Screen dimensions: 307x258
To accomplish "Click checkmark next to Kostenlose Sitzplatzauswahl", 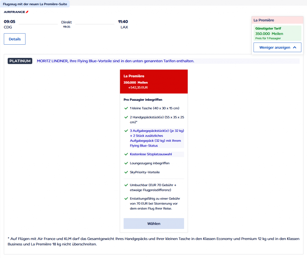I will pos(126,154).
